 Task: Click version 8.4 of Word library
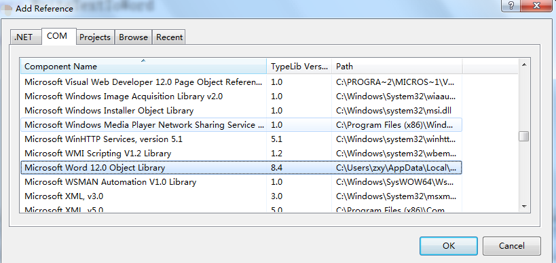coord(276,168)
